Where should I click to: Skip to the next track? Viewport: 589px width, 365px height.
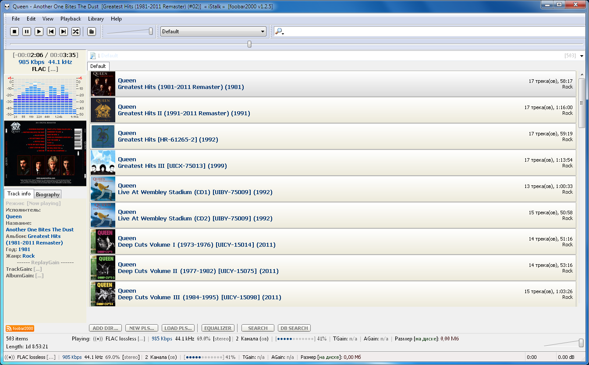click(x=64, y=32)
